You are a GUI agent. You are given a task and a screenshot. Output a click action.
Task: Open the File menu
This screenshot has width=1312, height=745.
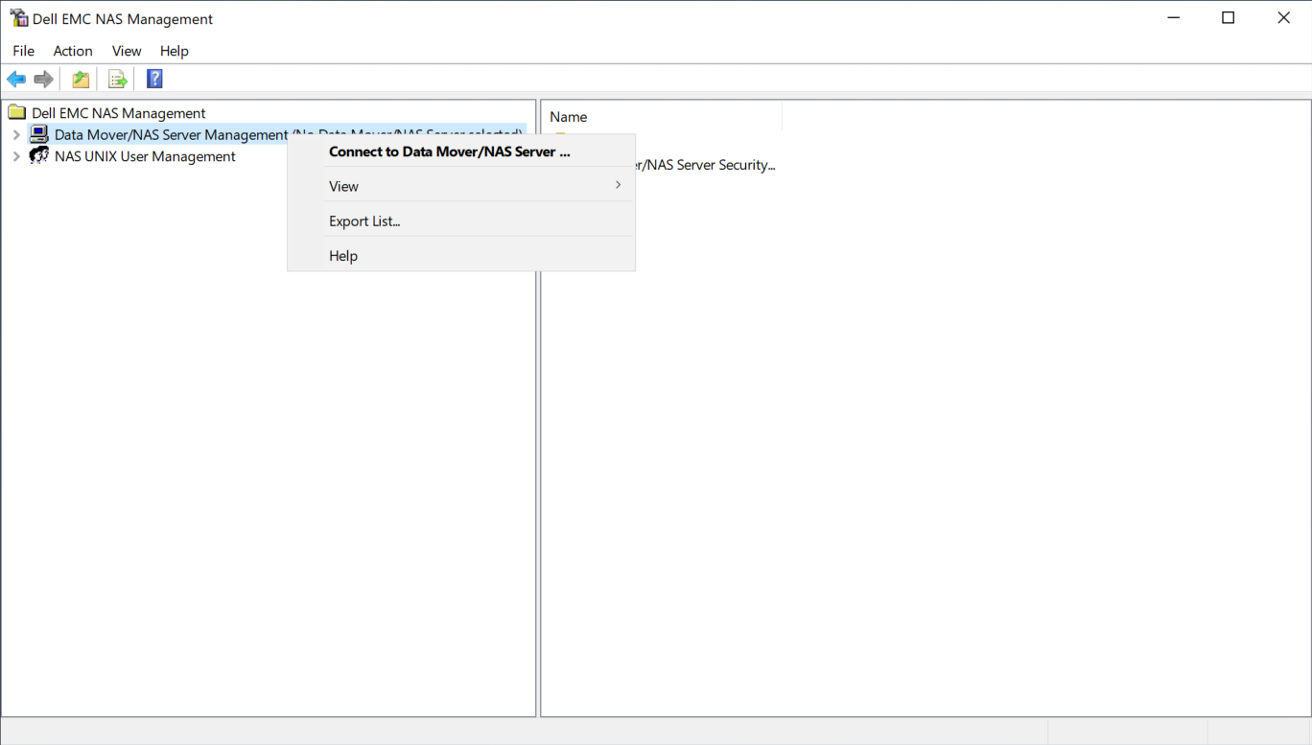coord(23,51)
